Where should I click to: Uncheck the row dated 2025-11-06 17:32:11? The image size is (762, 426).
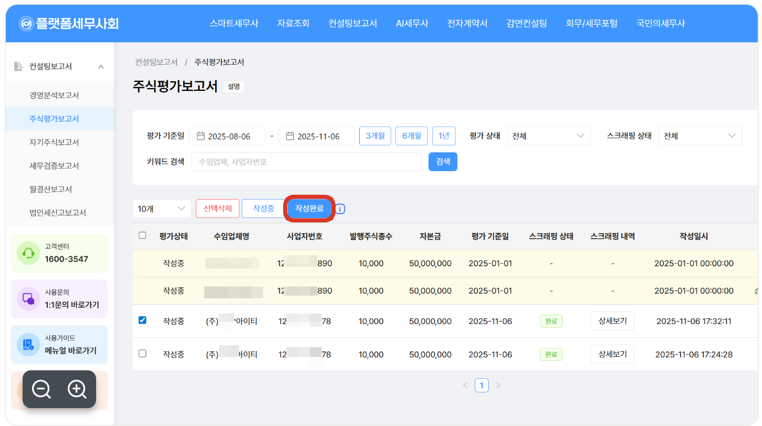(x=142, y=320)
